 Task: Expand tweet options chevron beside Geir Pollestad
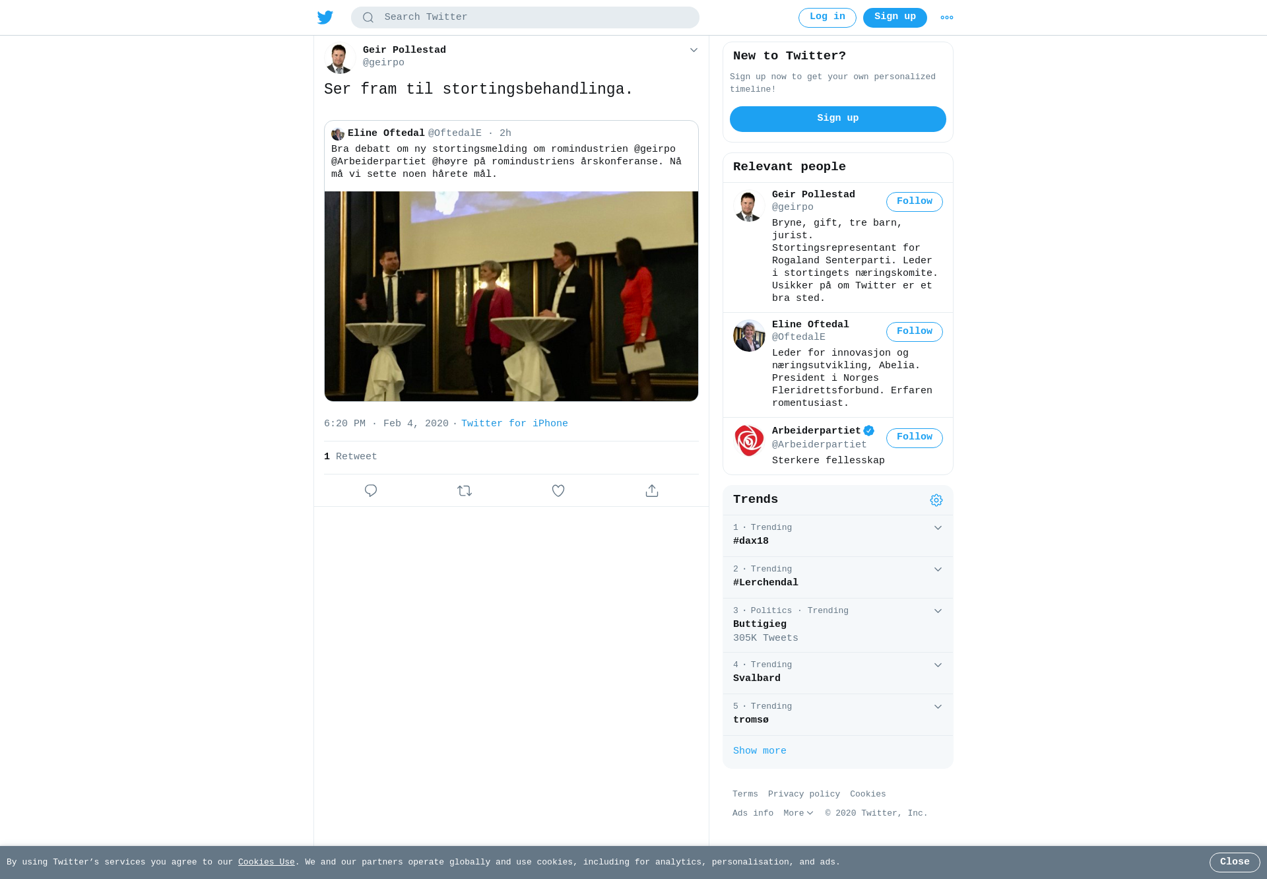tap(694, 50)
